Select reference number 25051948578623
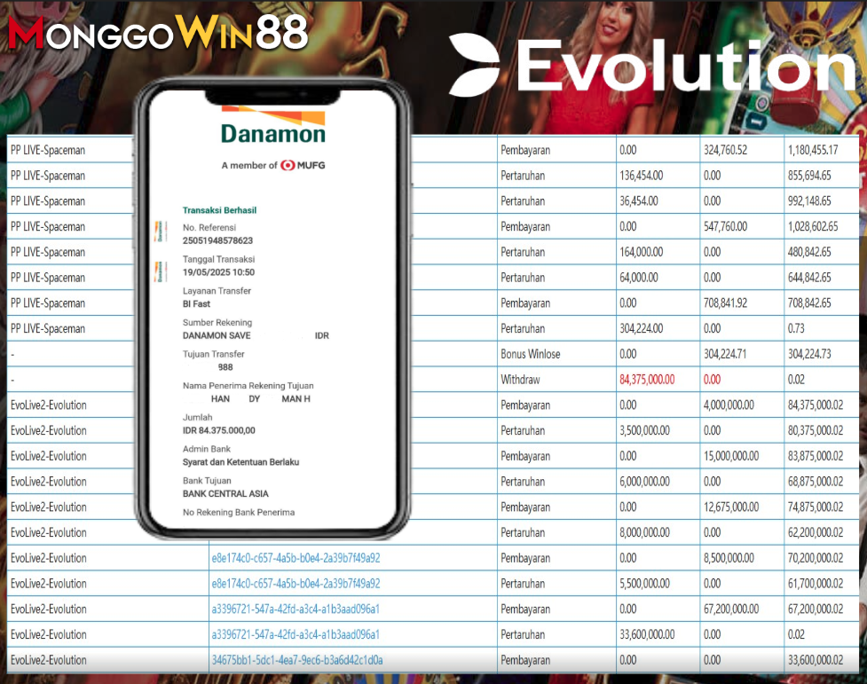 click(x=217, y=240)
